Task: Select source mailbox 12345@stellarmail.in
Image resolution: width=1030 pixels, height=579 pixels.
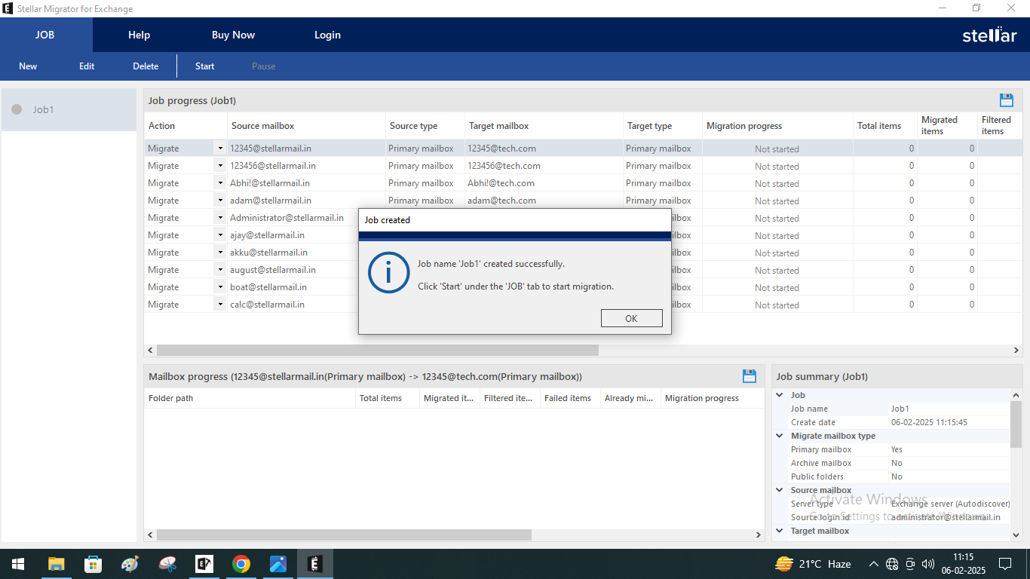Action: click(271, 149)
